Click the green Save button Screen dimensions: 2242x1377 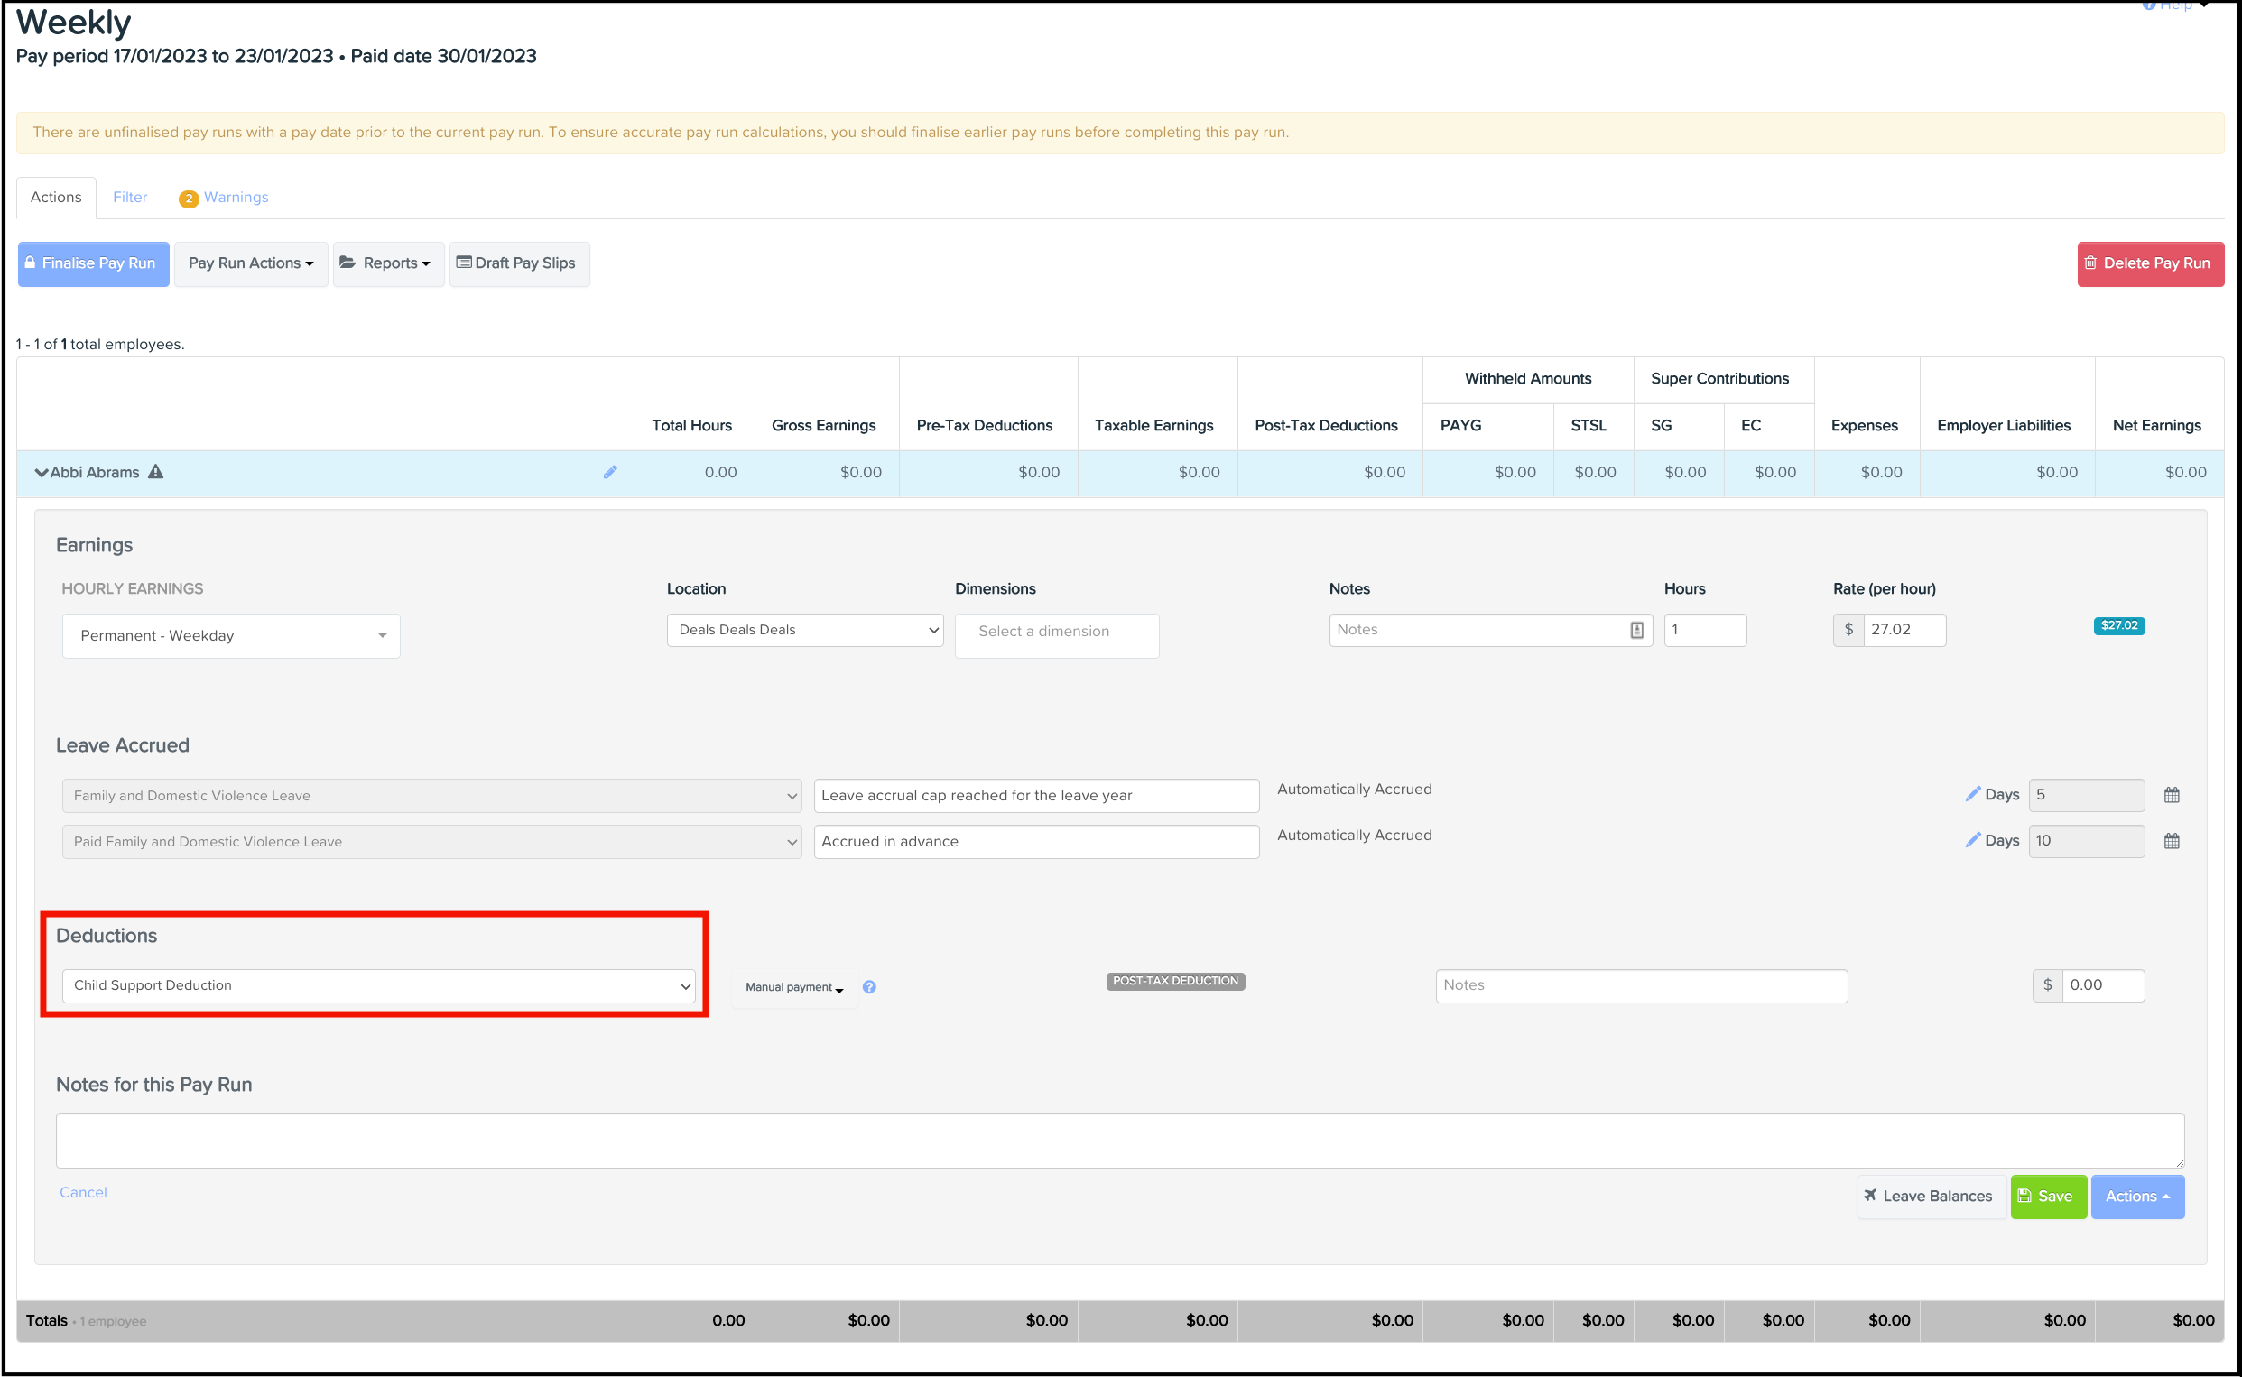(2047, 1197)
